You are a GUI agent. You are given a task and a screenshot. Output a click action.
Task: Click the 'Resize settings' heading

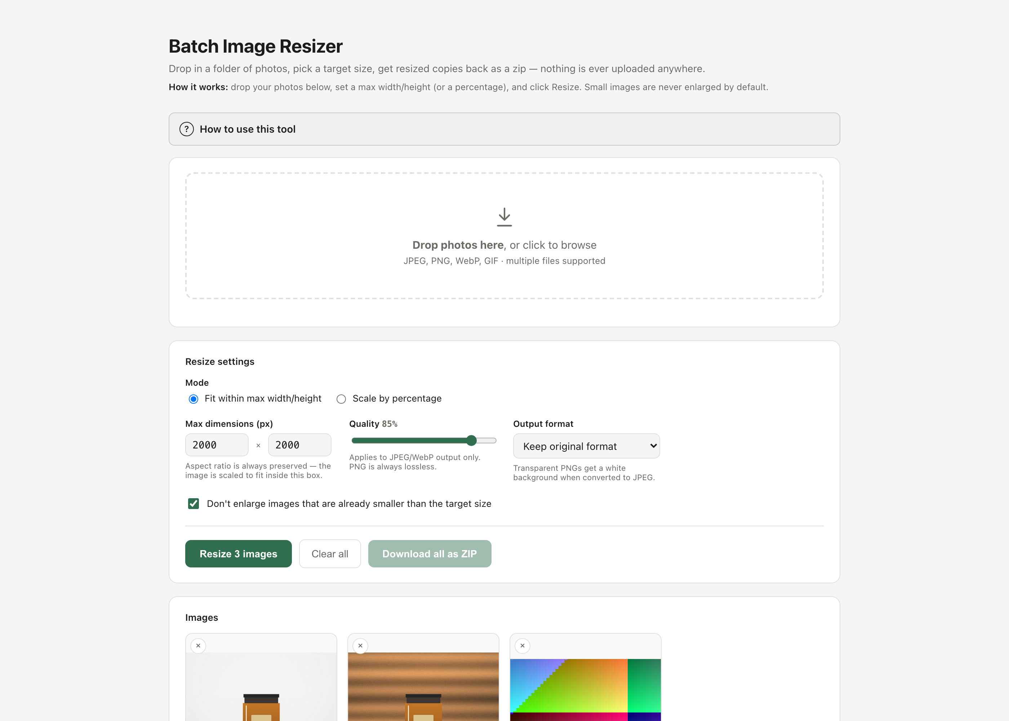[x=219, y=361]
